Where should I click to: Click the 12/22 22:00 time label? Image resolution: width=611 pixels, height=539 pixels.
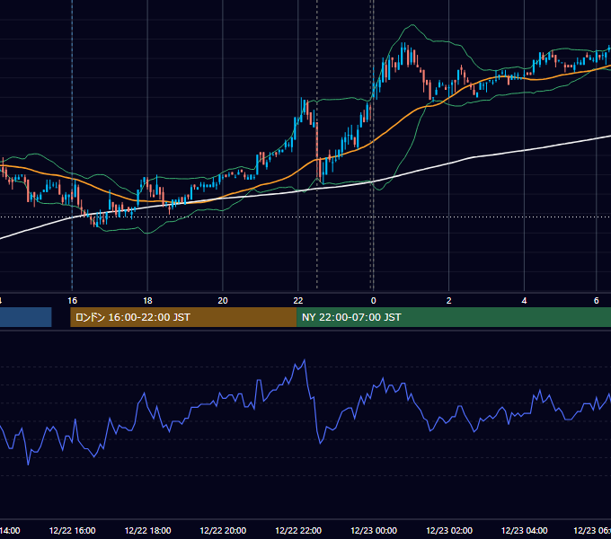click(x=298, y=530)
